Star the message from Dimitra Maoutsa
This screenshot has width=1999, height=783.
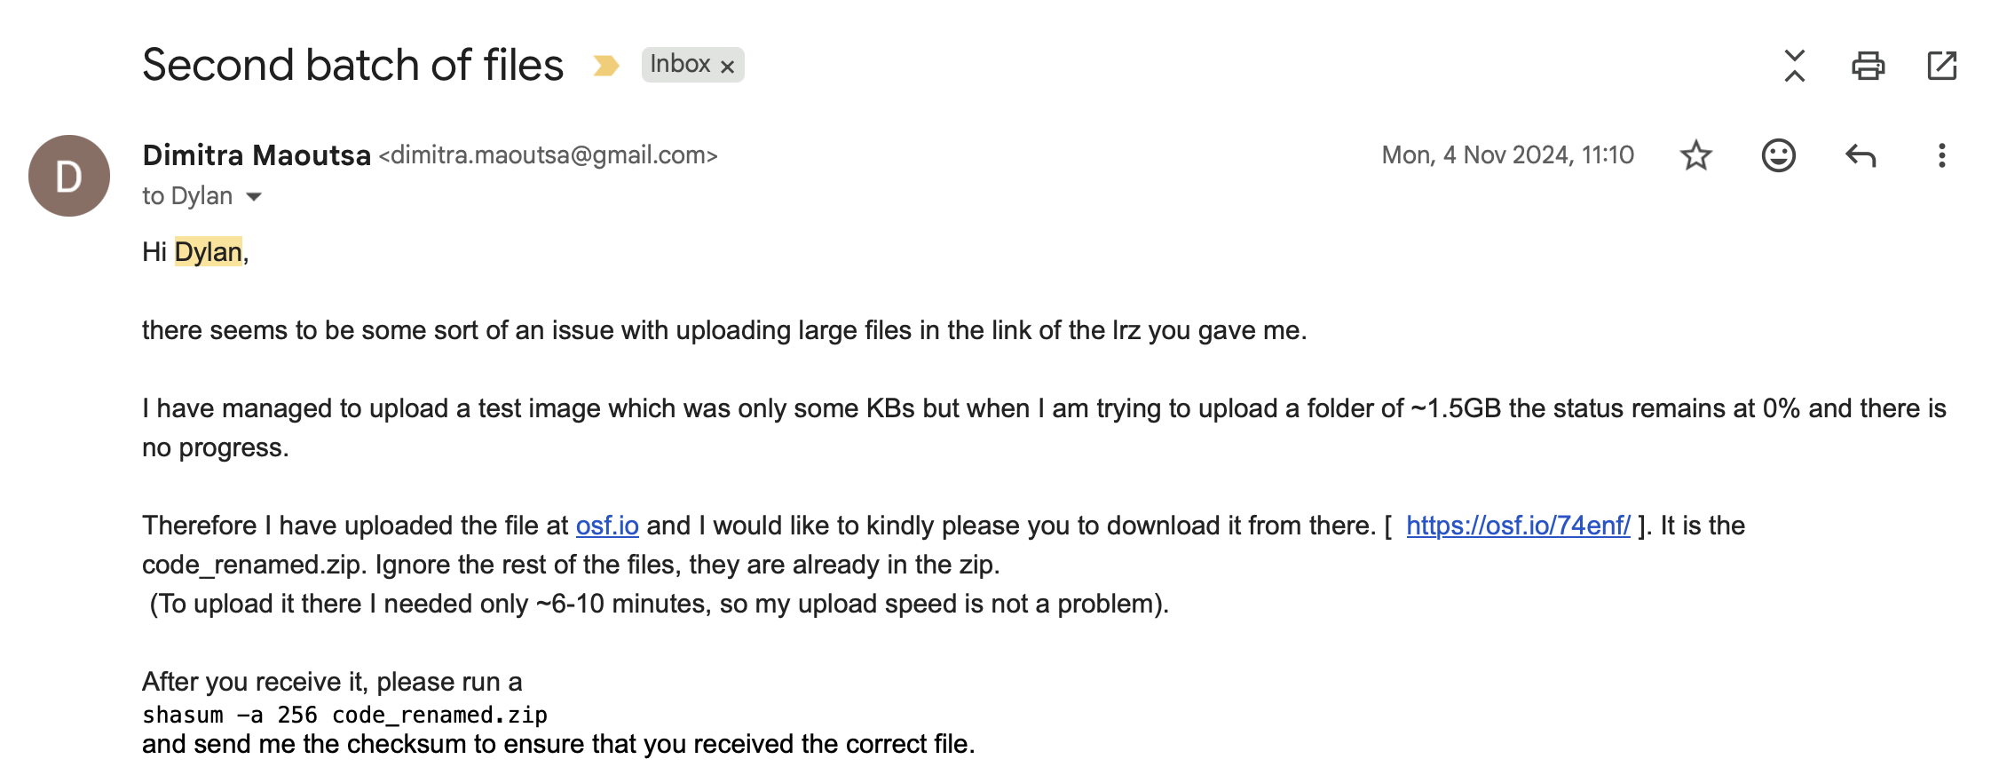click(1697, 154)
